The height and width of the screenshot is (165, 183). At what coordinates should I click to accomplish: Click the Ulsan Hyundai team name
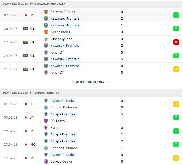[62, 39]
